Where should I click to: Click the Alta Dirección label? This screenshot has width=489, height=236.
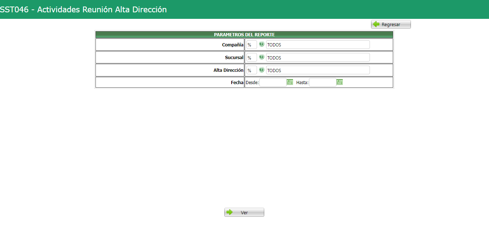point(228,70)
